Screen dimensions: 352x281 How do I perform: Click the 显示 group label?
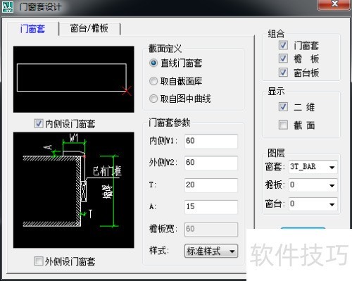tap(276, 91)
